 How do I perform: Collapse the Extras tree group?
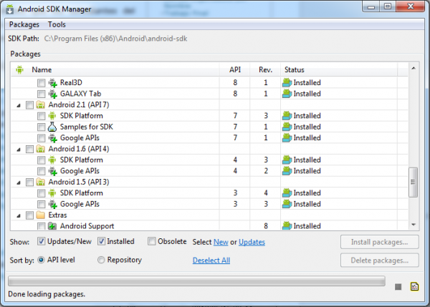pos(19,216)
